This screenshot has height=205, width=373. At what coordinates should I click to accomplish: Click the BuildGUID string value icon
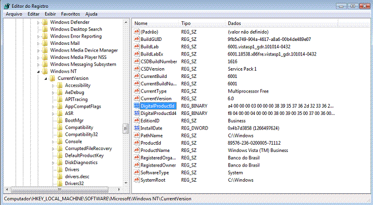click(136, 39)
